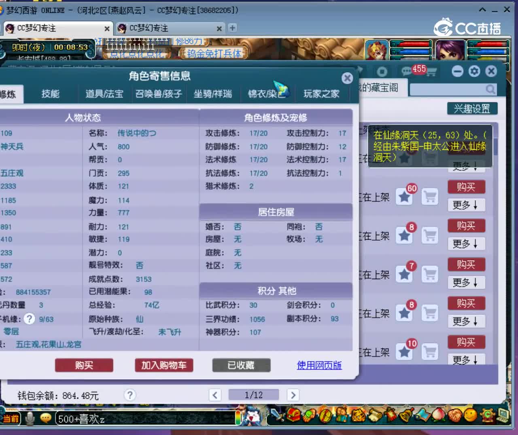Switch to the 道具/法宝 tab
The width and height of the screenshot is (518, 435).
coord(104,94)
